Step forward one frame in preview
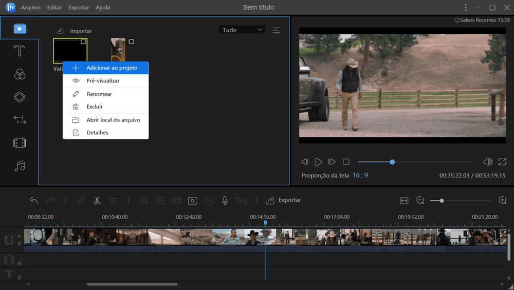Screen dimensions: 514x290 point(332,161)
